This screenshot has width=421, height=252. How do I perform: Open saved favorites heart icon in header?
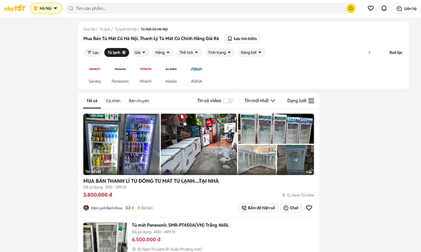point(370,8)
